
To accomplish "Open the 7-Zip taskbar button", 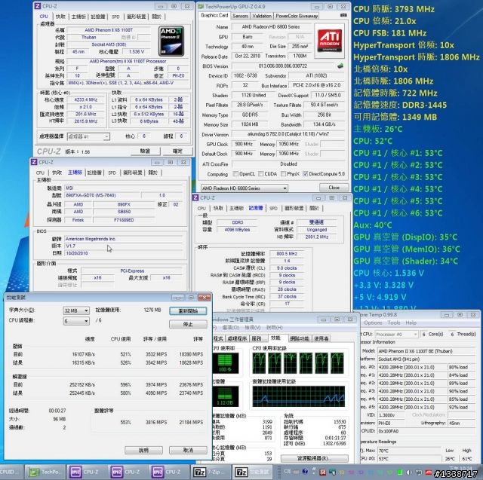I will point(210,472).
